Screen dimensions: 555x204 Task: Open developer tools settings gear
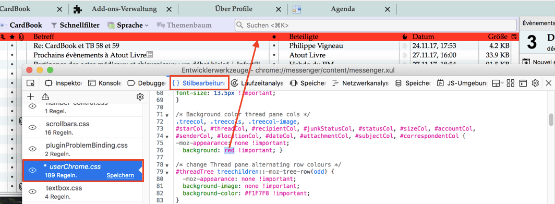[x=535, y=83]
